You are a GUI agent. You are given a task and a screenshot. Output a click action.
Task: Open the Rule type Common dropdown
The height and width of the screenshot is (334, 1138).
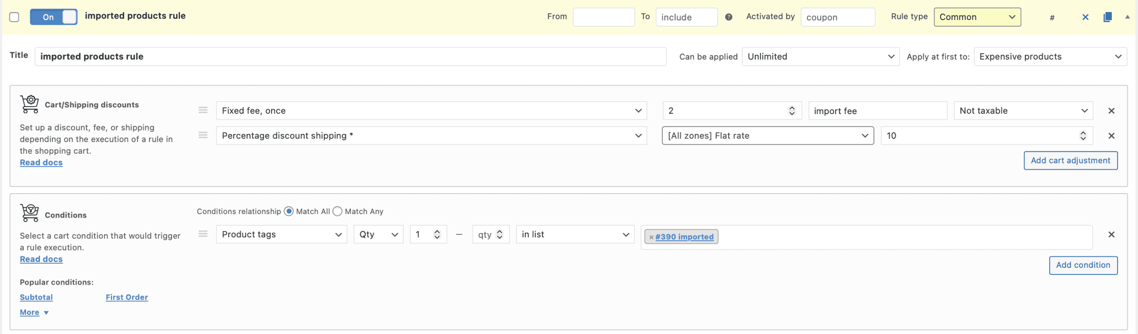(x=977, y=17)
